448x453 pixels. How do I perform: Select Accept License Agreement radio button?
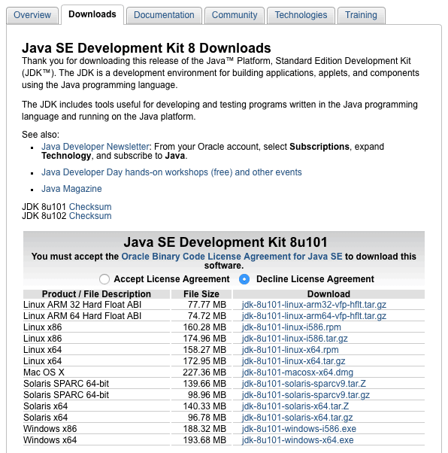pos(104,279)
